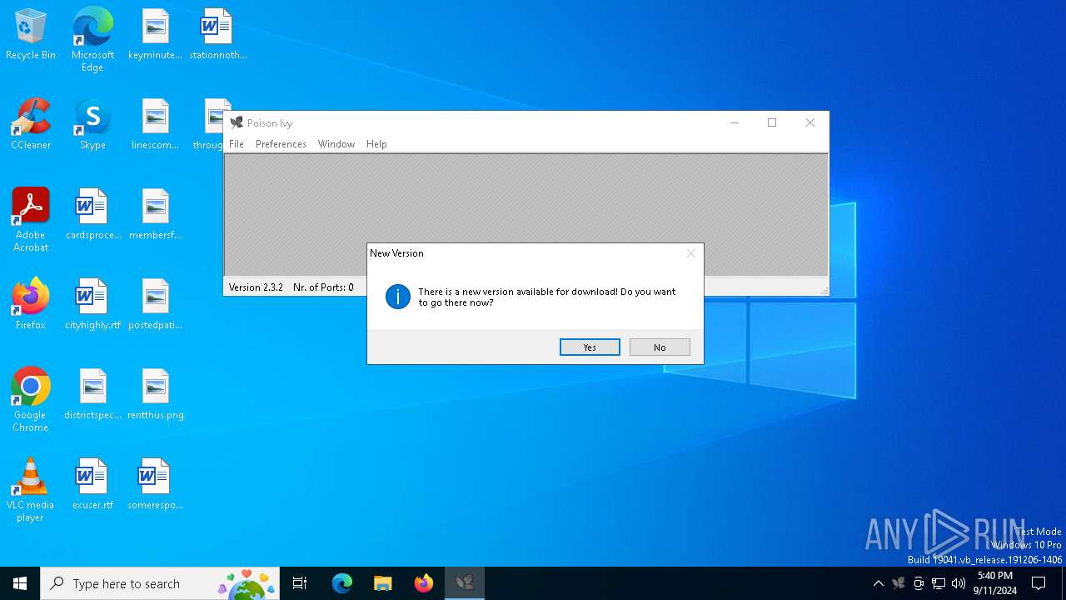Viewport: 1066px width, 600px height.
Task: Open the Window menu in Poison Ivy
Action: pyautogui.click(x=336, y=144)
